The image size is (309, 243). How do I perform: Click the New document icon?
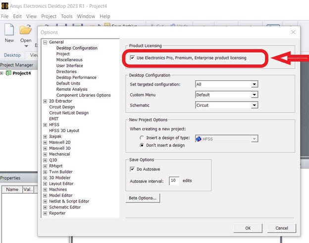tap(9, 29)
